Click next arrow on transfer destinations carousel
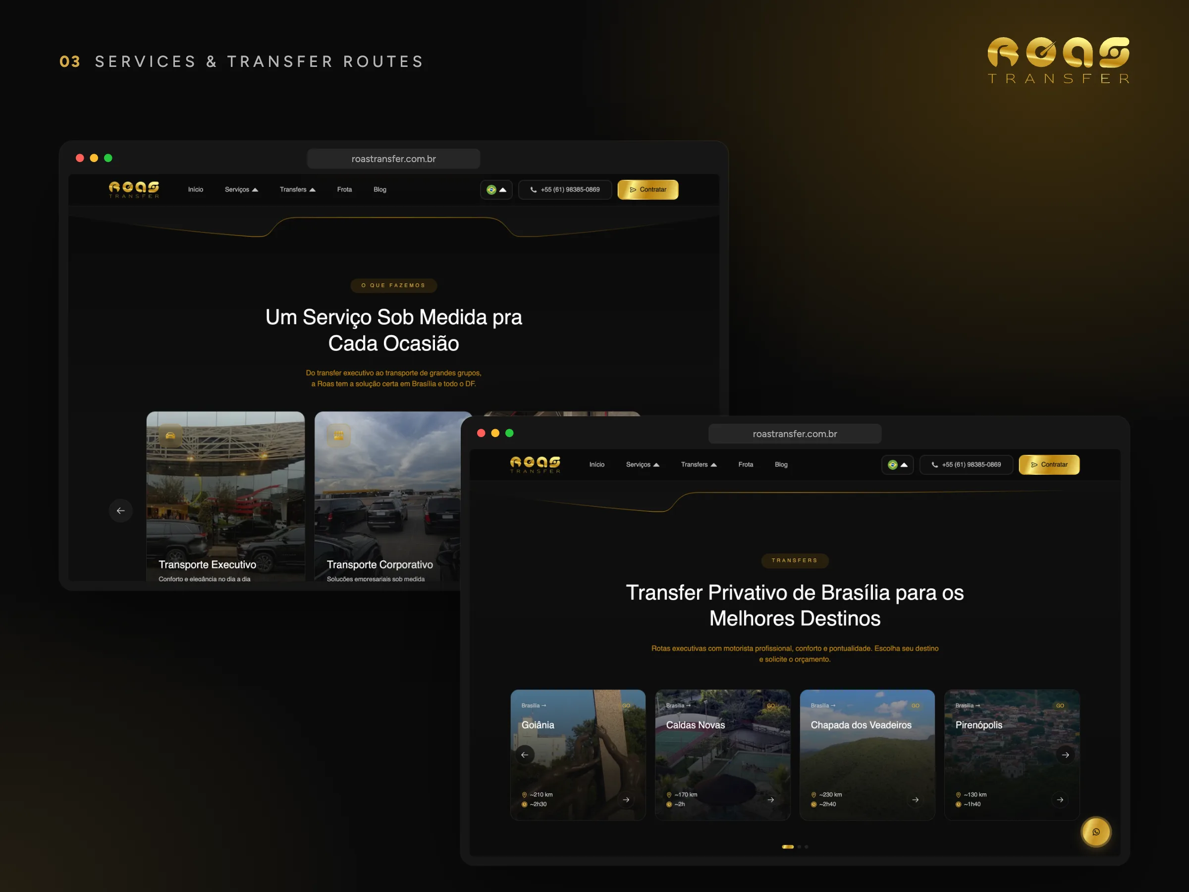1189x892 pixels. (x=1065, y=755)
